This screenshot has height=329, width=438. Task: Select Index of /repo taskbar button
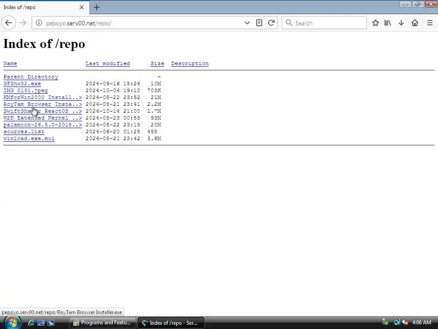coord(171,323)
